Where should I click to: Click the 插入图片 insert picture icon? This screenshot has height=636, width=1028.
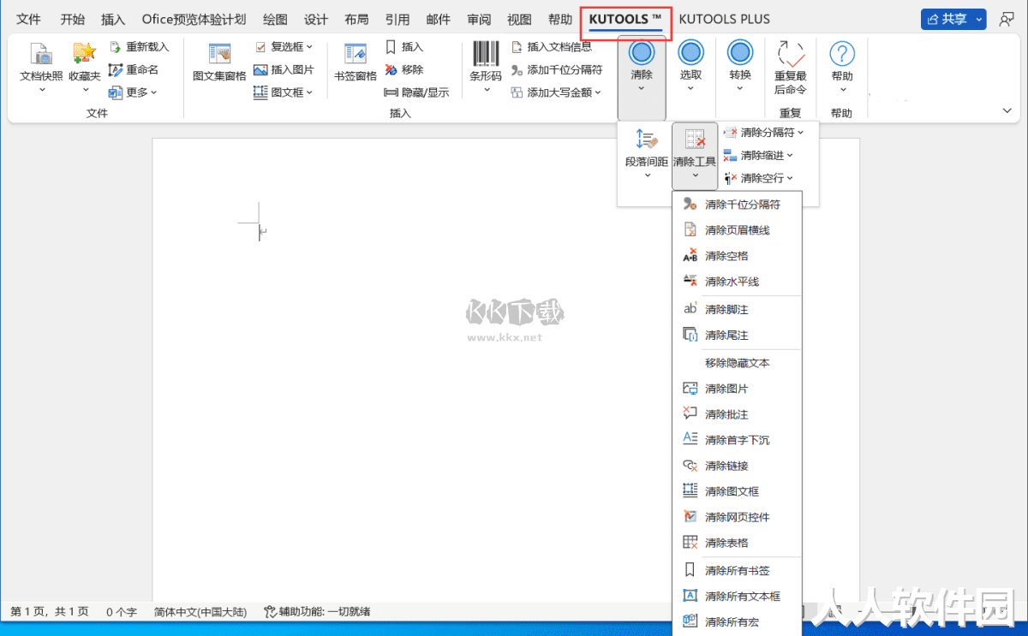[261, 69]
